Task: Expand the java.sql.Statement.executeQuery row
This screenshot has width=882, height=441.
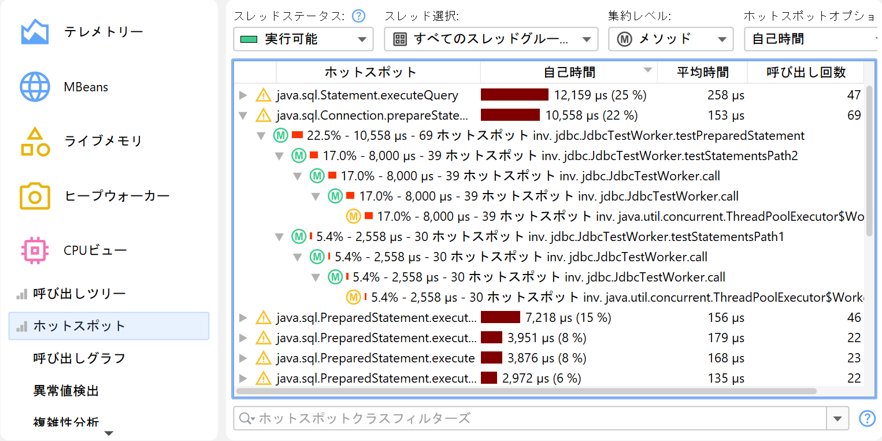Action: (243, 95)
